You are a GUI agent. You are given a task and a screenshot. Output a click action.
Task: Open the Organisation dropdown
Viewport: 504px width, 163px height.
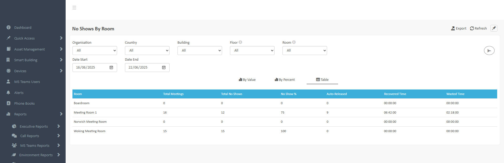tap(95, 50)
